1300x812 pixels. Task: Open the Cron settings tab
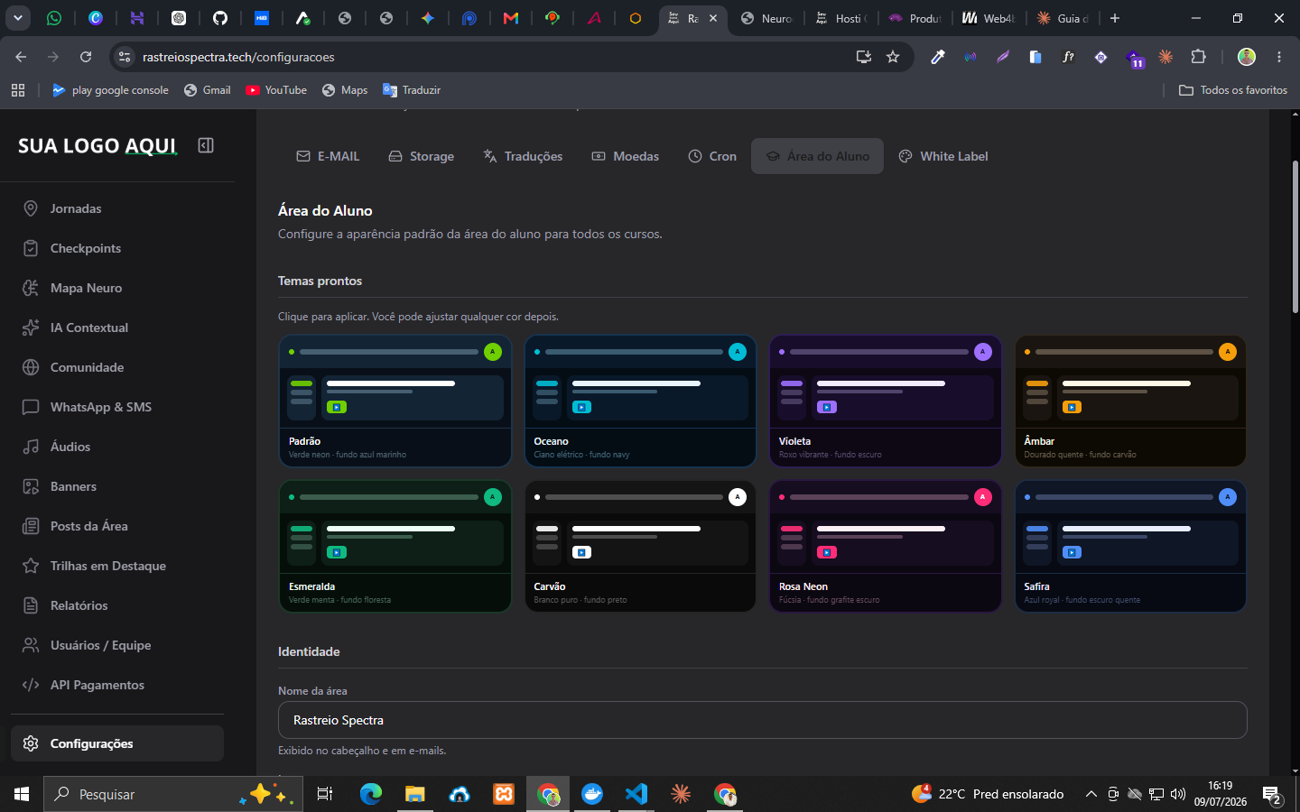tap(712, 156)
